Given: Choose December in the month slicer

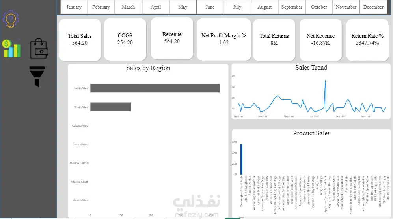Looking at the screenshot, I should coord(373,7).
